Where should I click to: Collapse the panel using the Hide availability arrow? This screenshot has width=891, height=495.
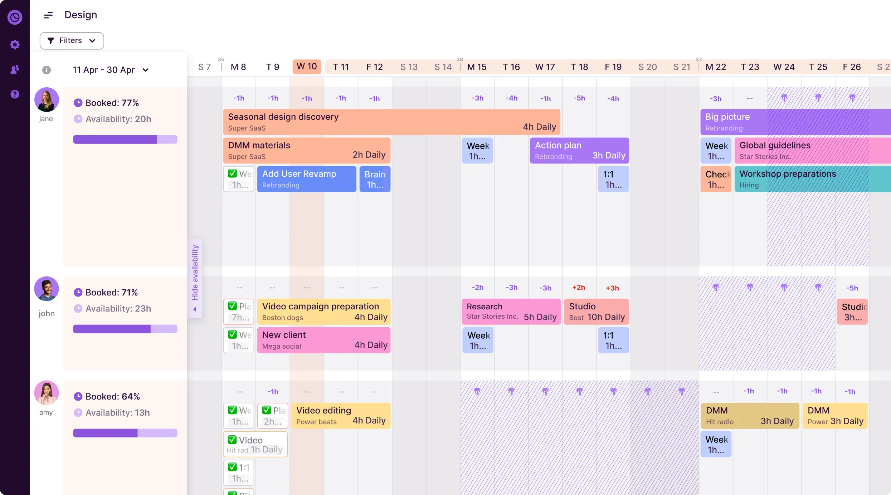pyautogui.click(x=195, y=309)
